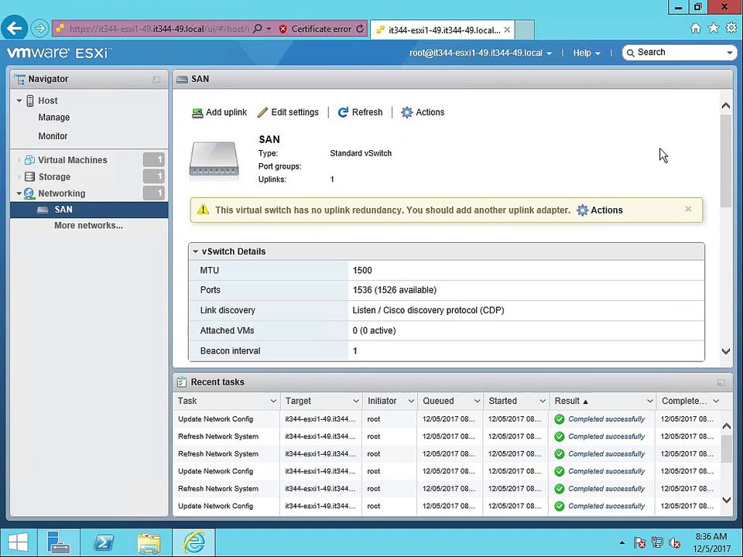743x557 pixels.
Task: Open File Explorer from taskbar
Action: pyautogui.click(x=149, y=543)
